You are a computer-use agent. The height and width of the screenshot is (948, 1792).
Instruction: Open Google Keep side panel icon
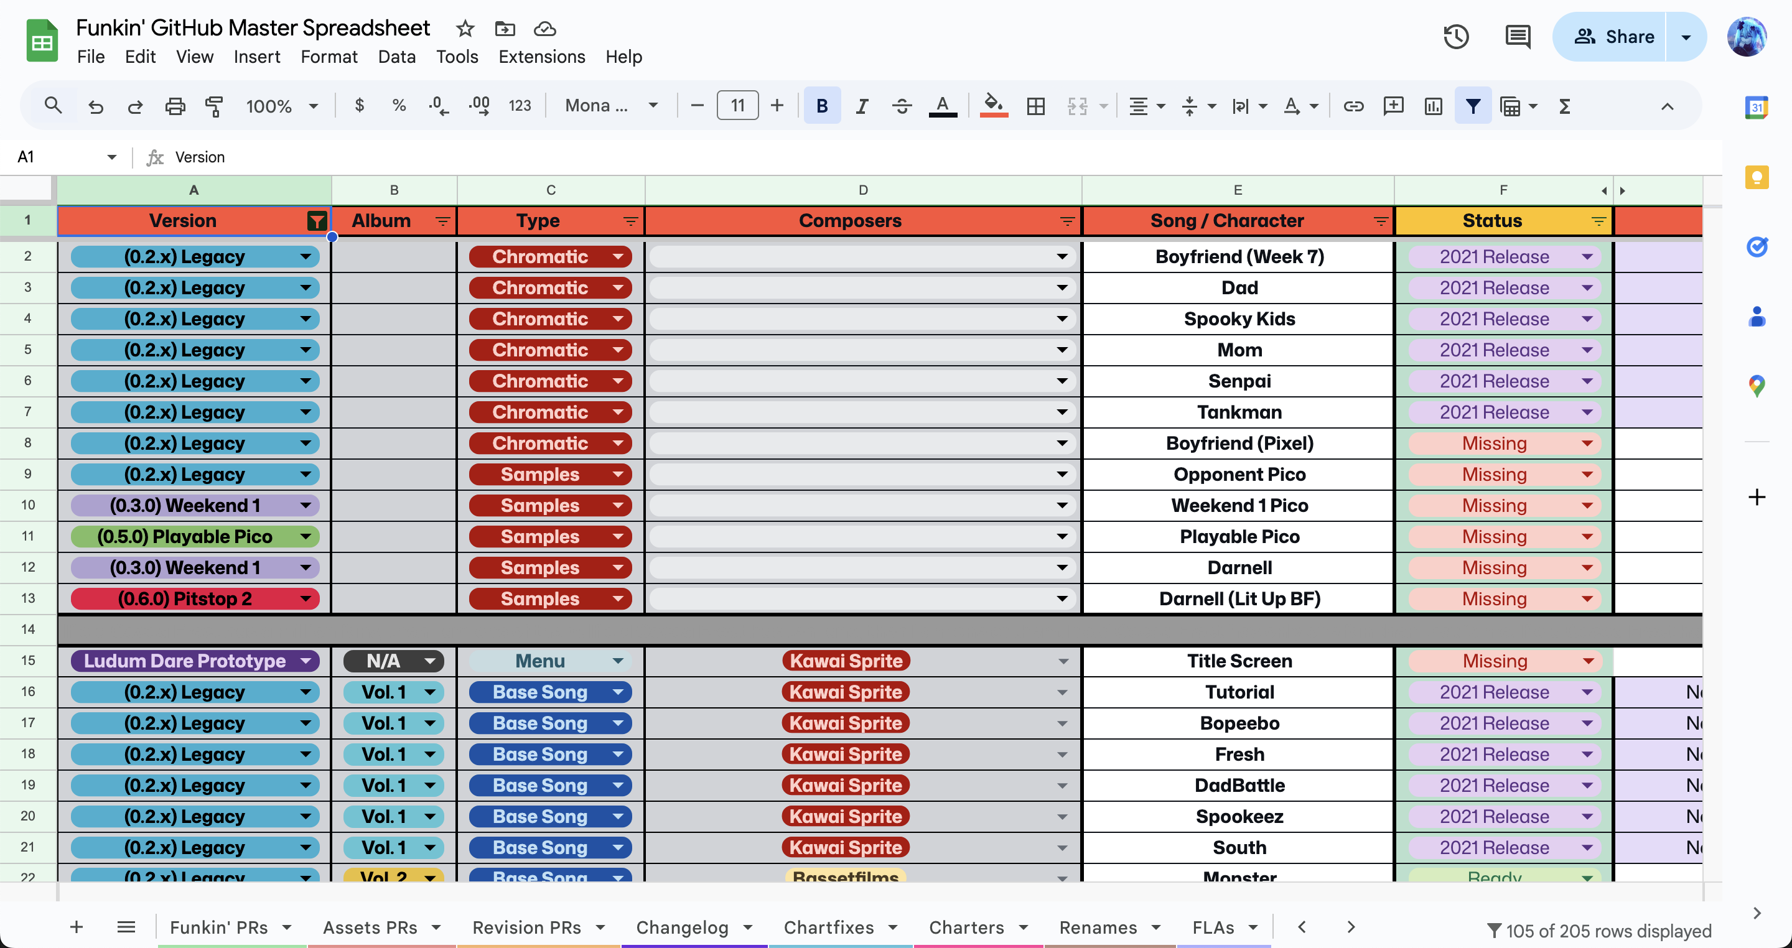pos(1757,177)
